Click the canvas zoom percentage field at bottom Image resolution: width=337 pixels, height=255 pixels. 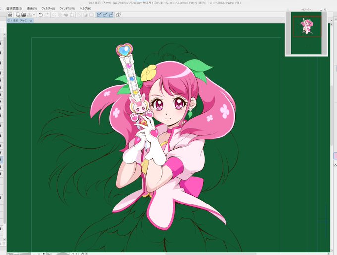click(10, 254)
